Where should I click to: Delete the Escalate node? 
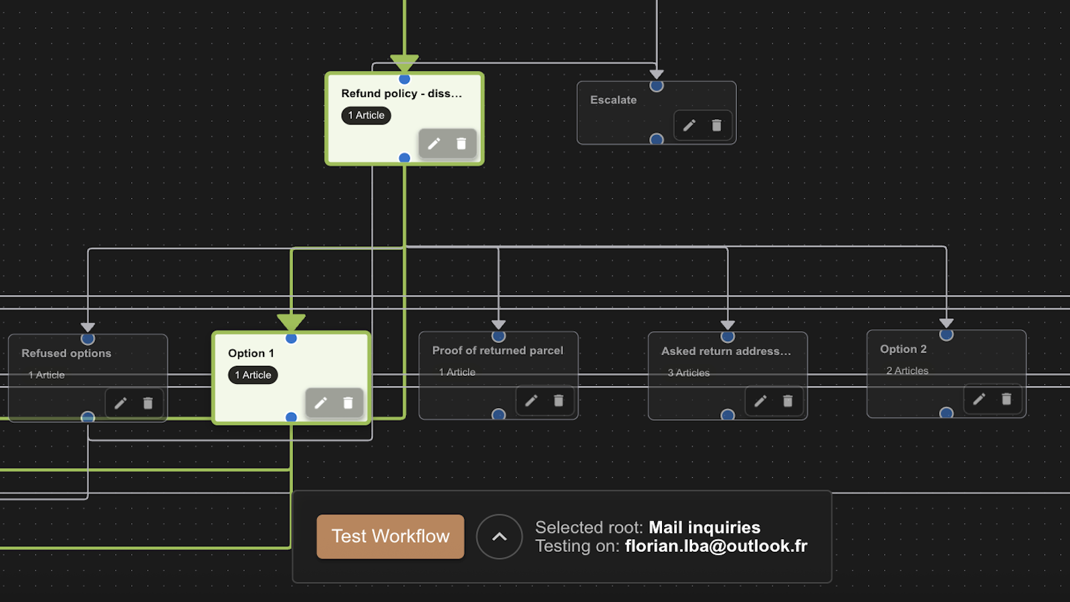click(717, 125)
